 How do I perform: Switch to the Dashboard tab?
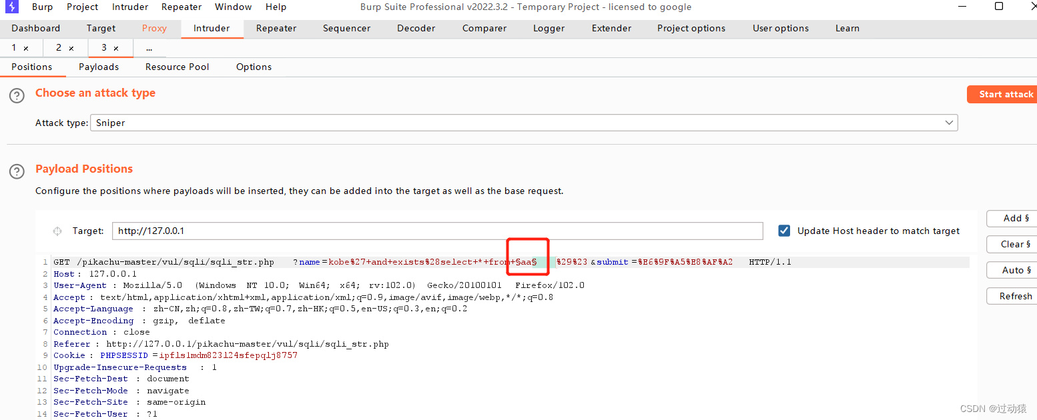(x=36, y=28)
